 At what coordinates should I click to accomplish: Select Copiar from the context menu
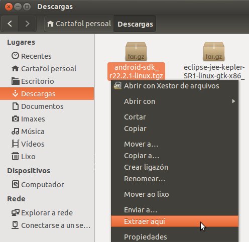[x=175, y=129]
